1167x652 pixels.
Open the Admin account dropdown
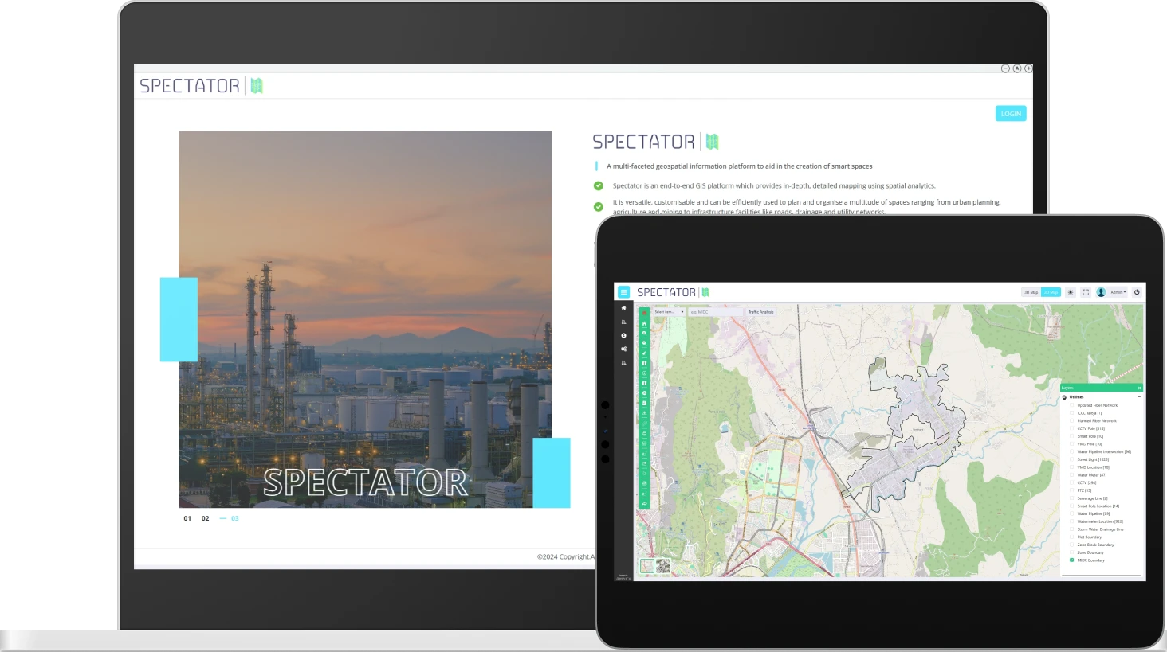pos(1118,292)
